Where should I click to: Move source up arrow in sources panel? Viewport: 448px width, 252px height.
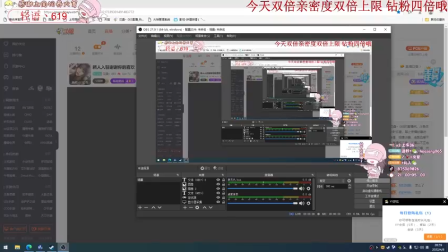(x=204, y=207)
